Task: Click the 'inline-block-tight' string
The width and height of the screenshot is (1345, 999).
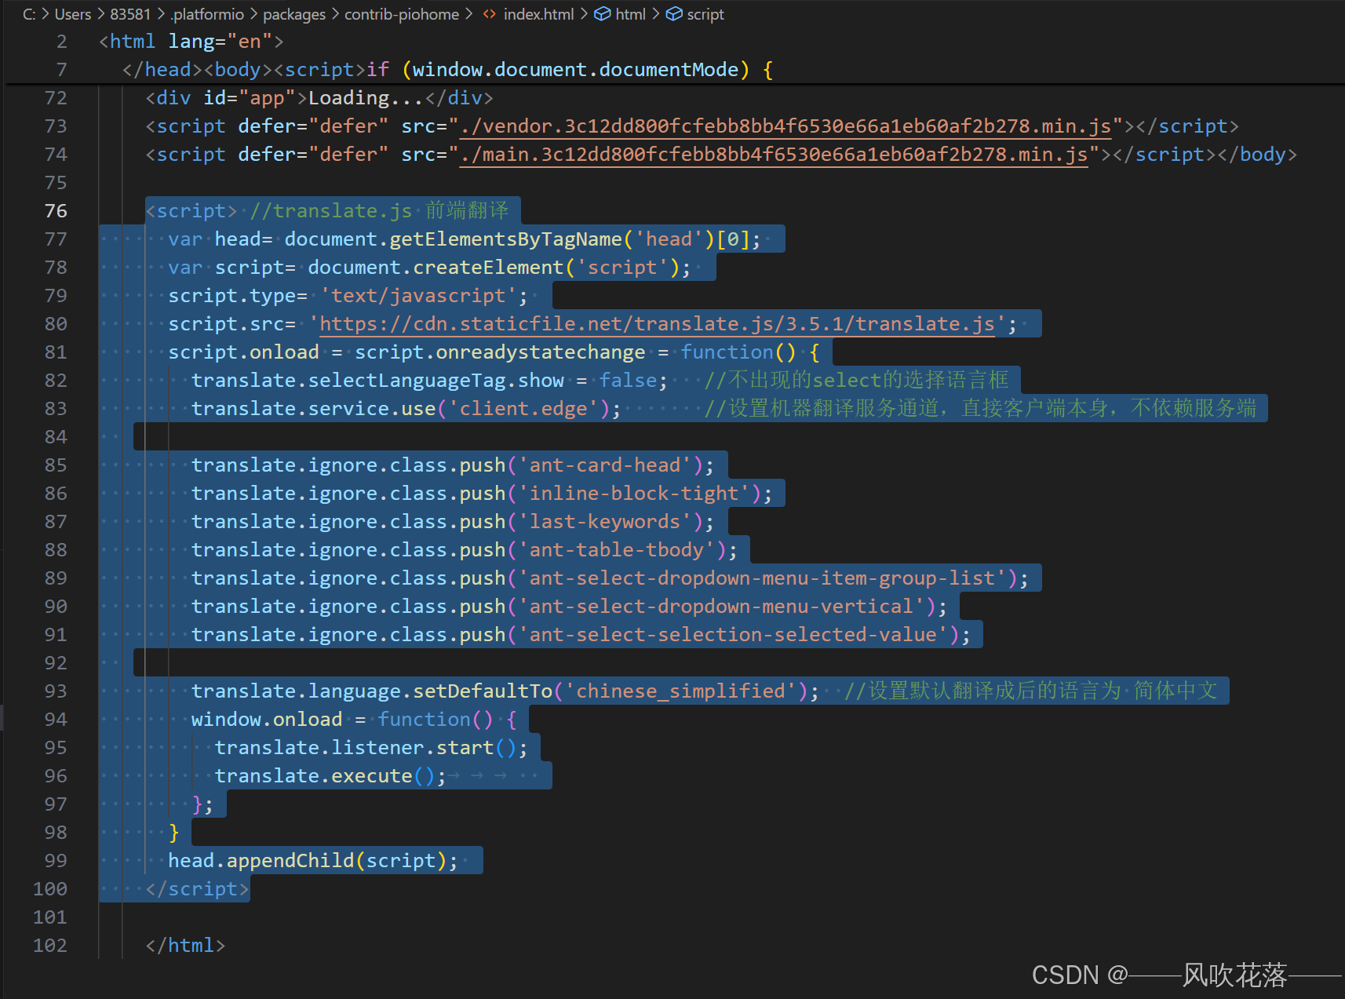Action: point(634,494)
